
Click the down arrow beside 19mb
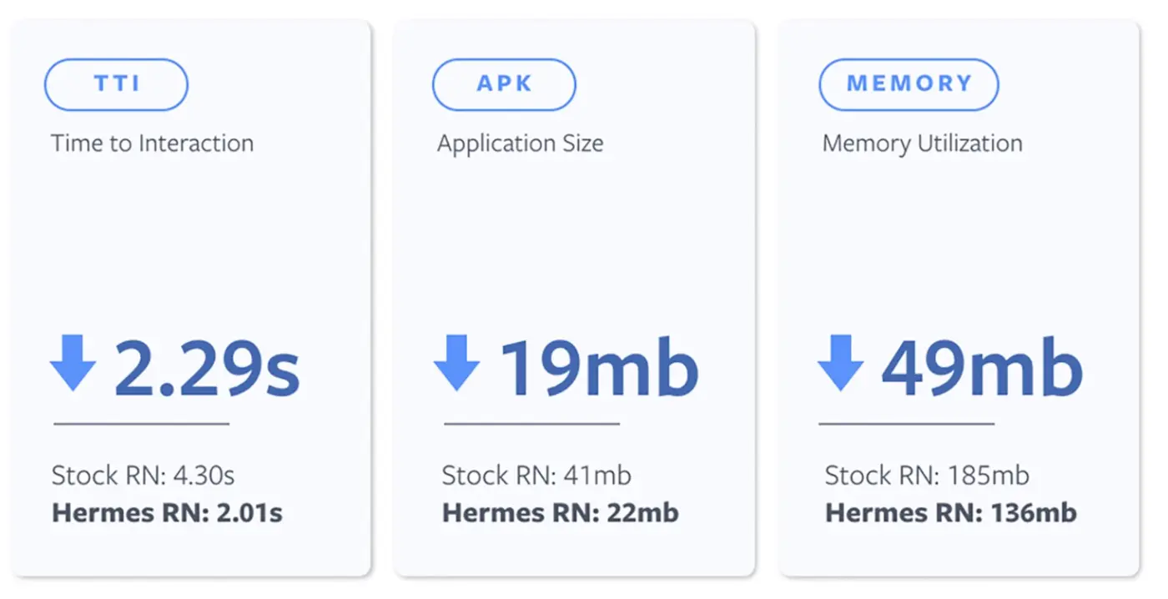(x=456, y=363)
